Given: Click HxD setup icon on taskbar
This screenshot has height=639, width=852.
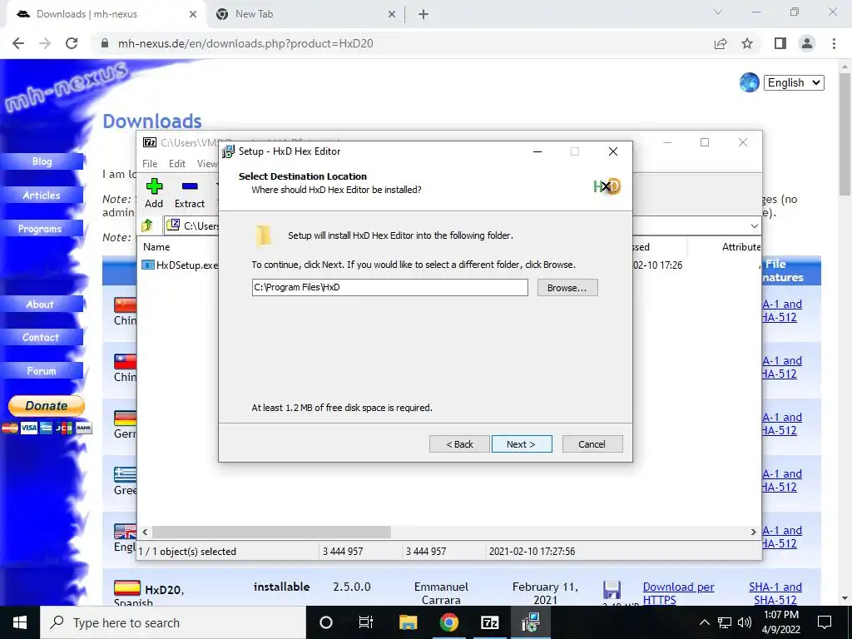Looking at the screenshot, I should point(530,622).
